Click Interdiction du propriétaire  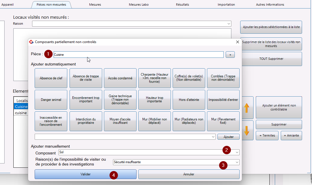coord(86,121)
